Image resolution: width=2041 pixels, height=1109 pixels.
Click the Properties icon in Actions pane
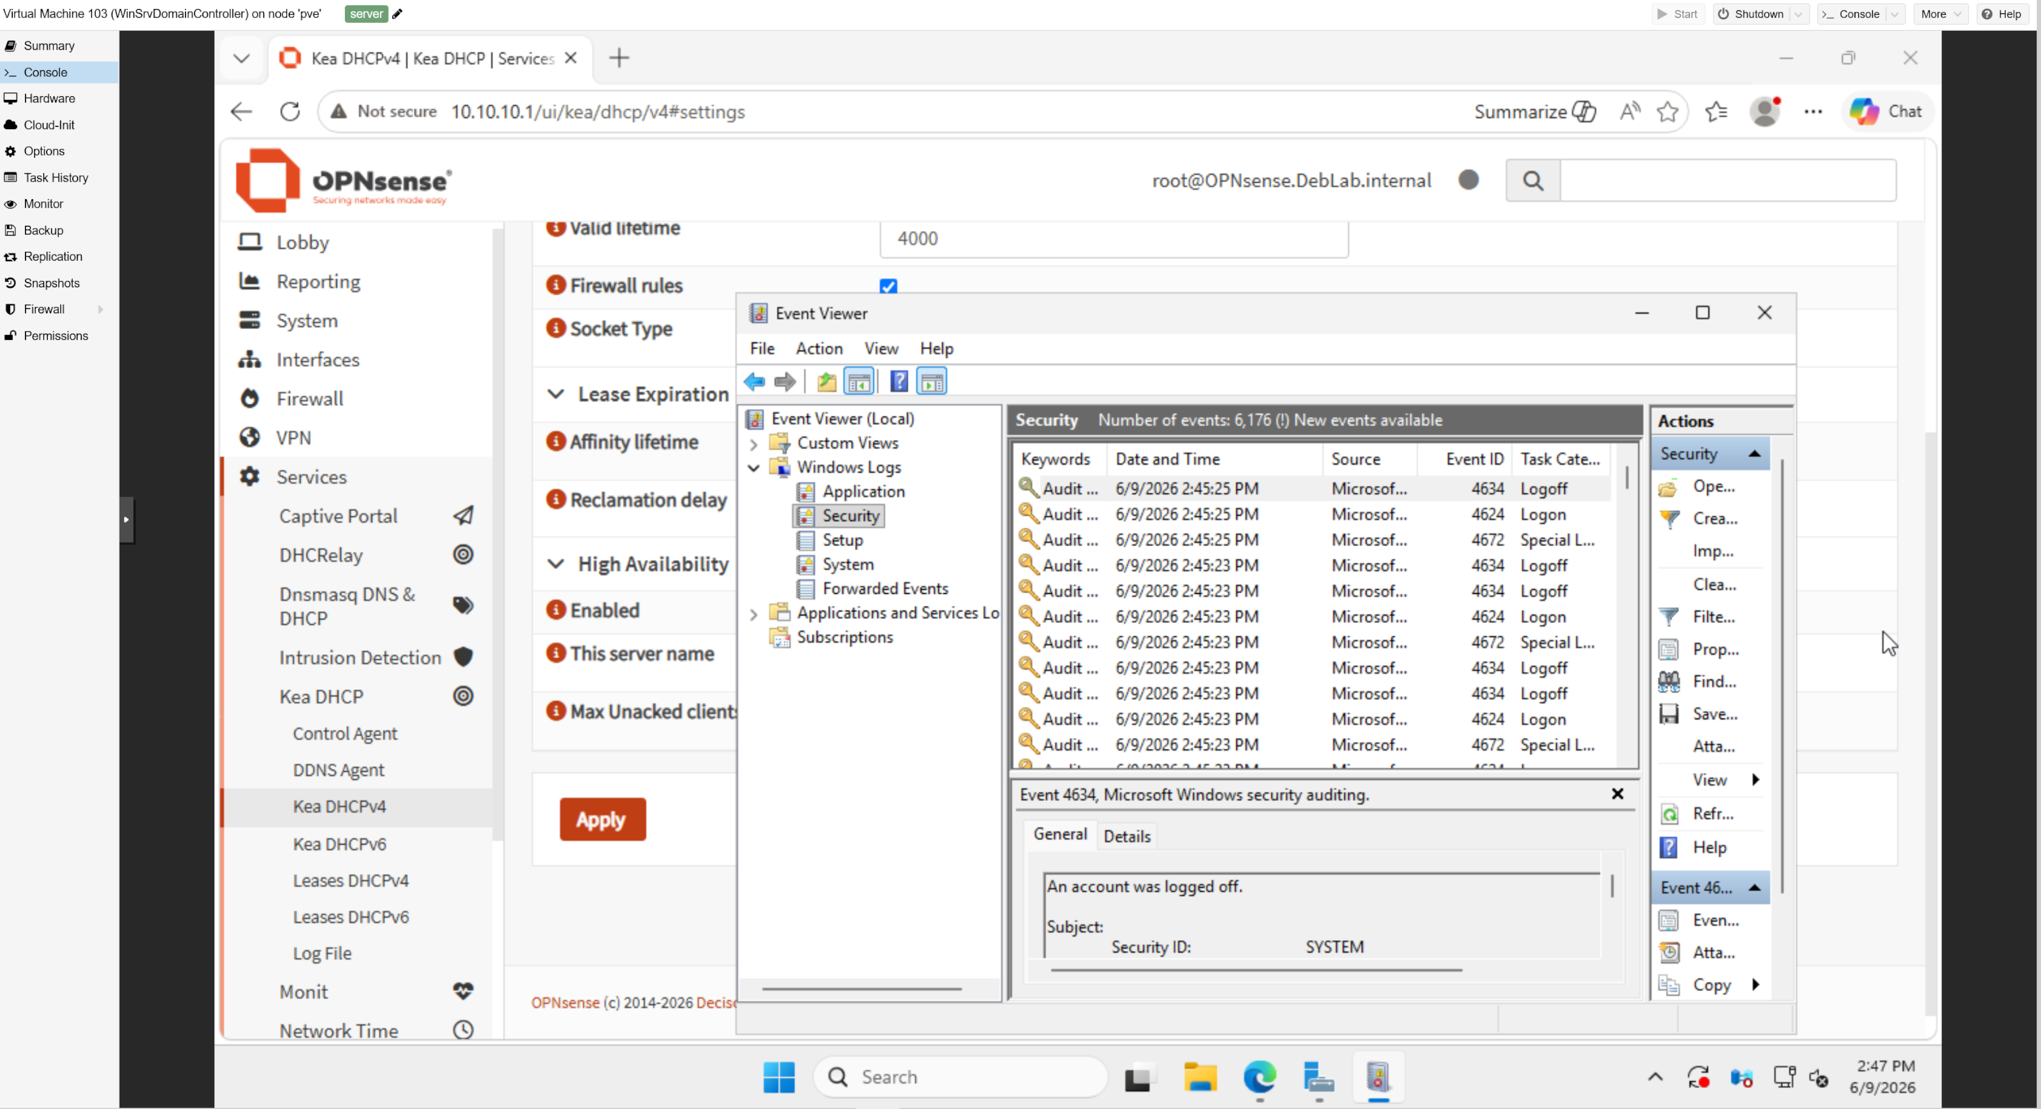[x=1668, y=649]
